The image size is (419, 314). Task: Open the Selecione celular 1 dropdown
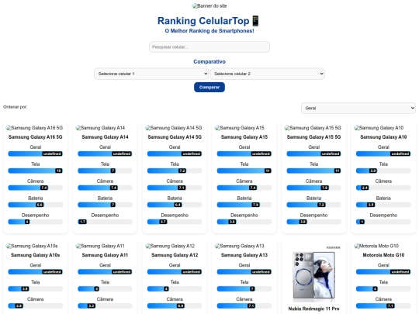click(151, 74)
